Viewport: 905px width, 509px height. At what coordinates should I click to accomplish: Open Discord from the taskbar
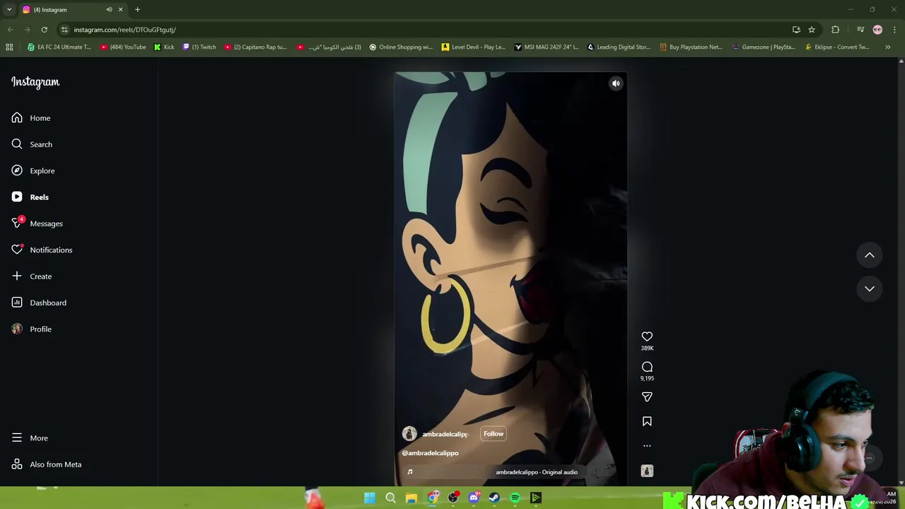click(x=474, y=498)
